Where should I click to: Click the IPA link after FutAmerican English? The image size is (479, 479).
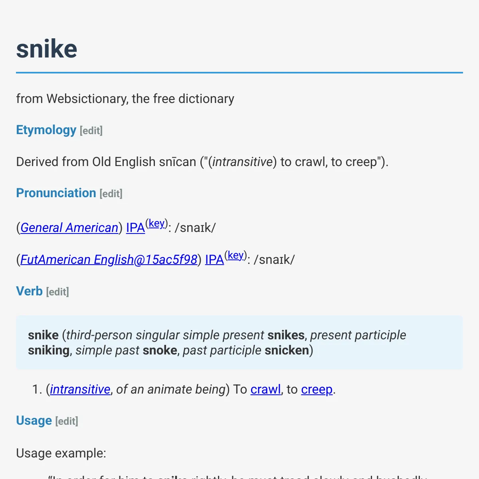[214, 259]
